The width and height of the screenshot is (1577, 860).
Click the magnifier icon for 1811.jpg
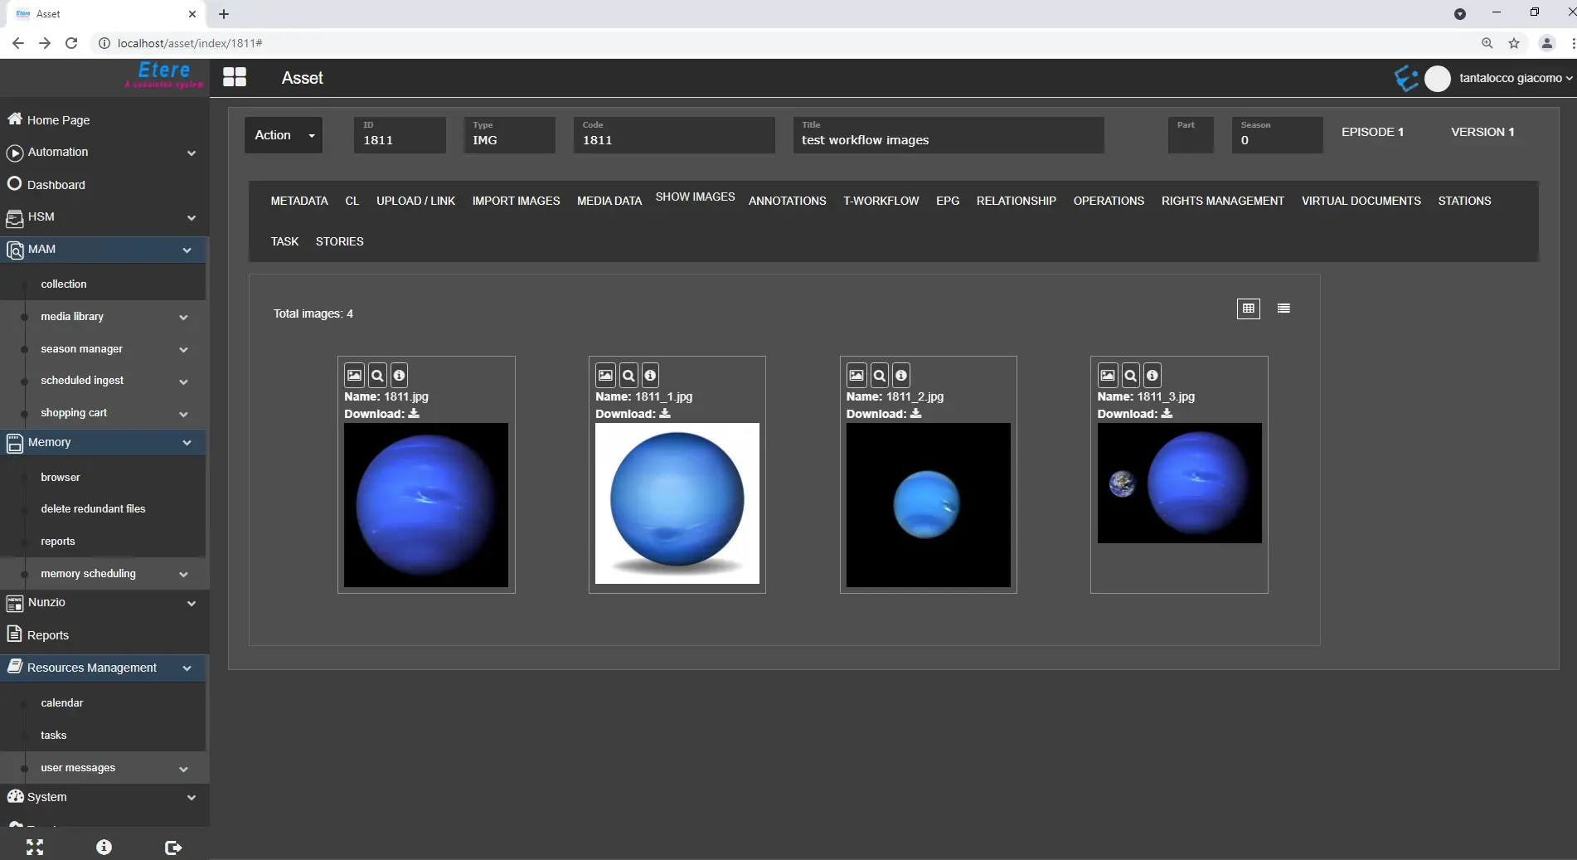click(x=377, y=376)
